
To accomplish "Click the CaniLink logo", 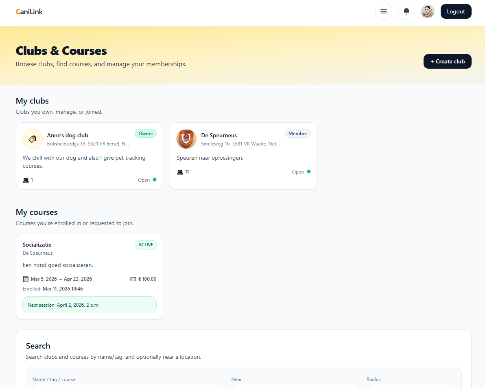I will (x=29, y=12).
